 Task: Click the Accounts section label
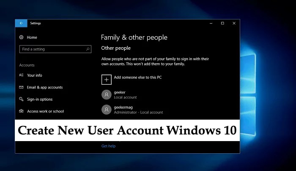(27, 65)
